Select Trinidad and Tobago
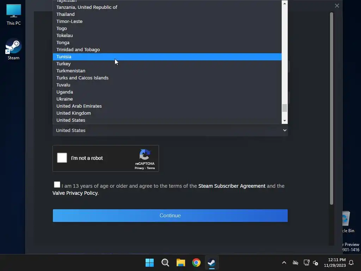 [x=167, y=49]
